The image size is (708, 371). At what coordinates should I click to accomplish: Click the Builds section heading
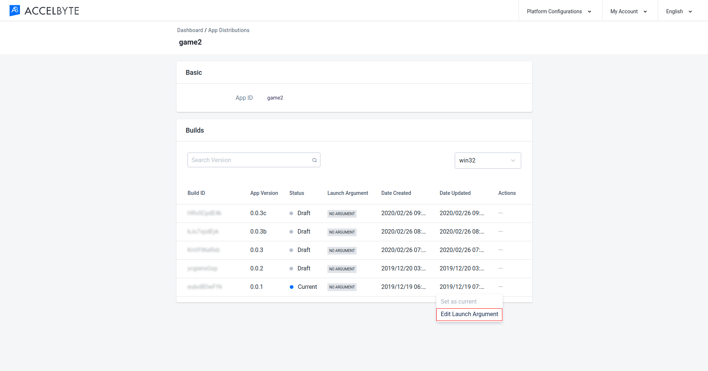(195, 130)
